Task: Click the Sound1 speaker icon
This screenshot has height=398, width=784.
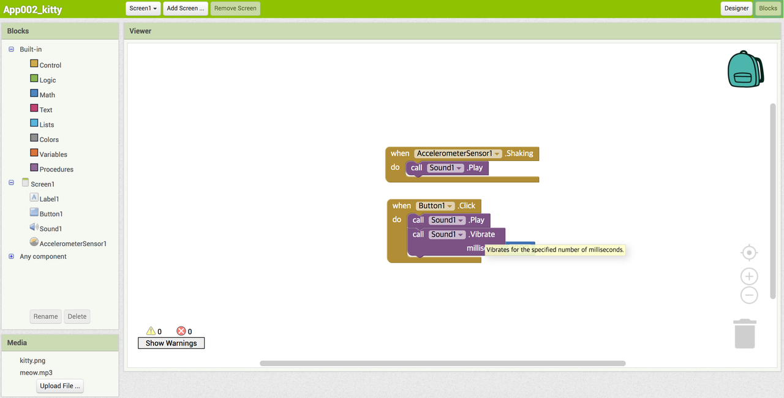Action: click(34, 227)
